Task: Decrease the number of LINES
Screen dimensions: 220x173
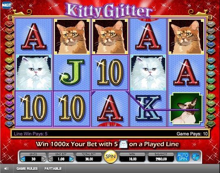Action: tap(23, 159)
